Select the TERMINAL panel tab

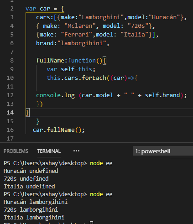(x=49, y=151)
